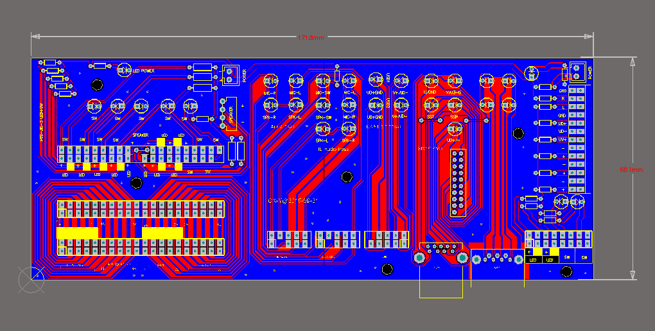Select the diode left of the upper-right POWER connector

[x=532, y=73]
